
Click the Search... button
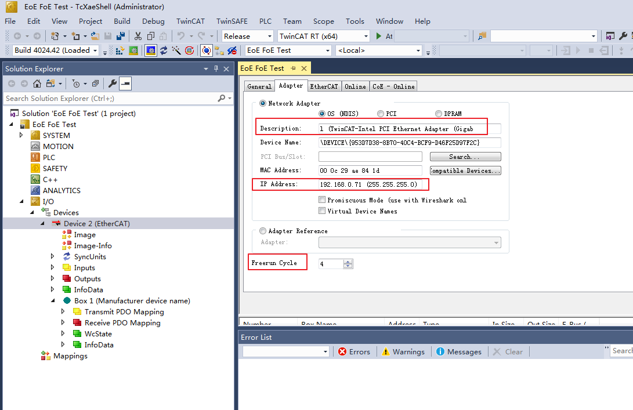[x=465, y=157]
